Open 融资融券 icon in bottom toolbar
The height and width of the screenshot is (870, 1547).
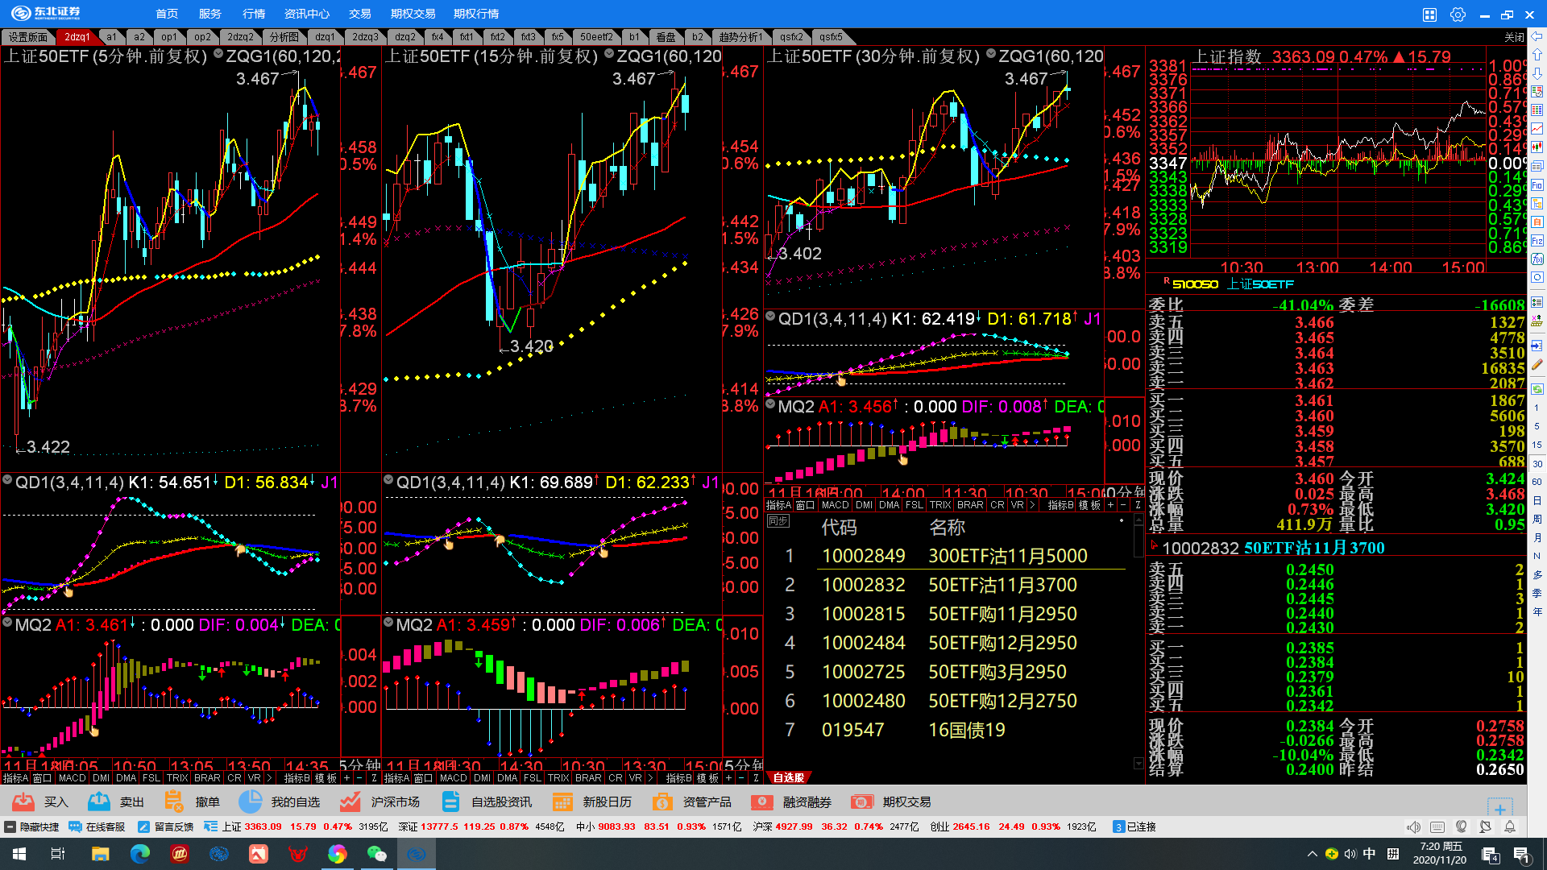[761, 802]
